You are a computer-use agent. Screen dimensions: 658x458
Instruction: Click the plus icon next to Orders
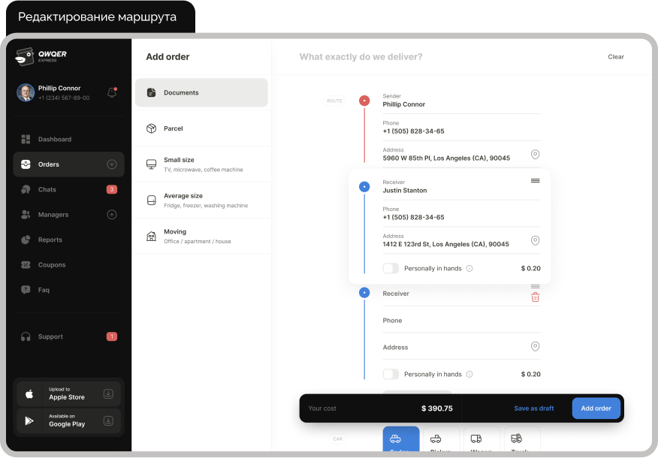pos(112,164)
